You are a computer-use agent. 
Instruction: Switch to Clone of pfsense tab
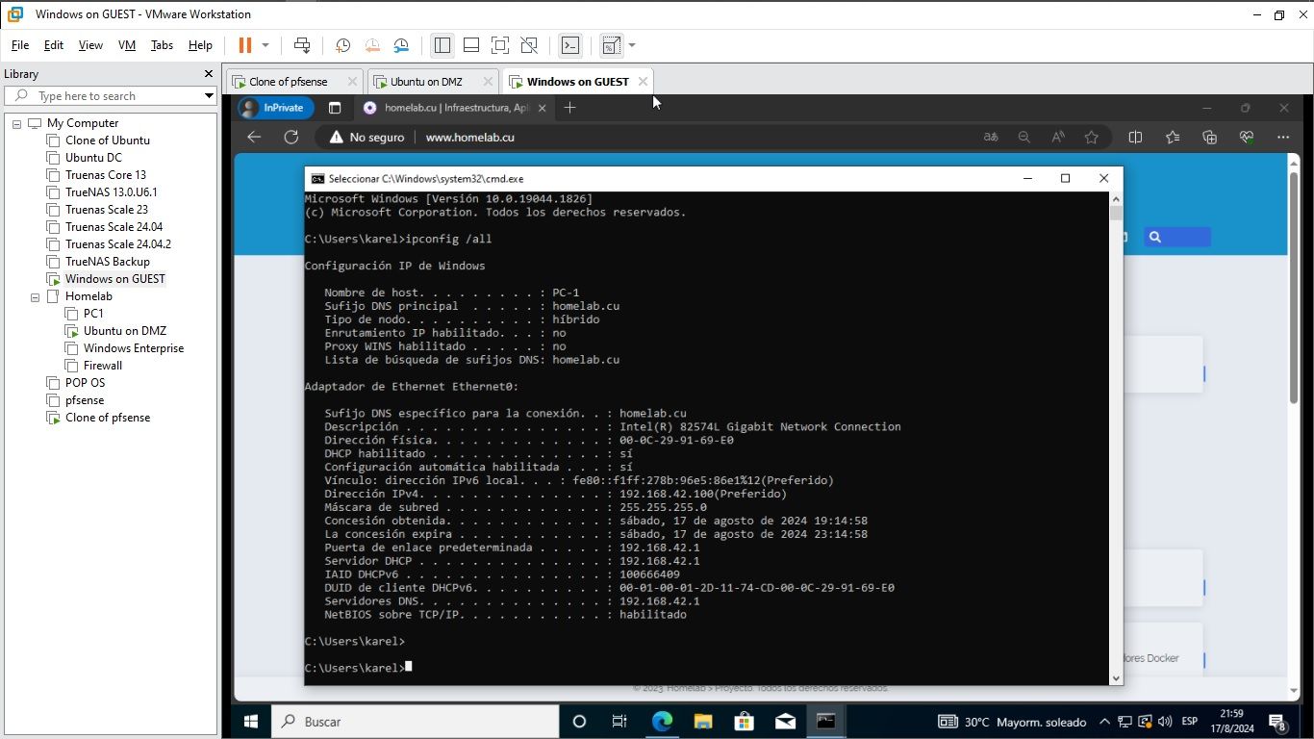point(289,82)
